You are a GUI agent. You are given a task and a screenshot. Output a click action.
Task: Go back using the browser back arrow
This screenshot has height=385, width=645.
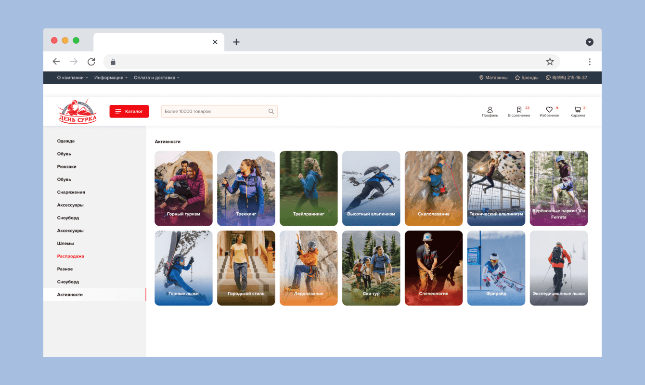(x=56, y=62)
